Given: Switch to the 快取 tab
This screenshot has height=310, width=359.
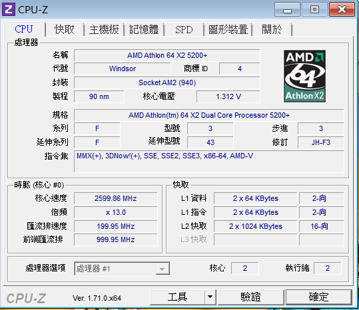Looking at the screenshot, I should point(65,29).
